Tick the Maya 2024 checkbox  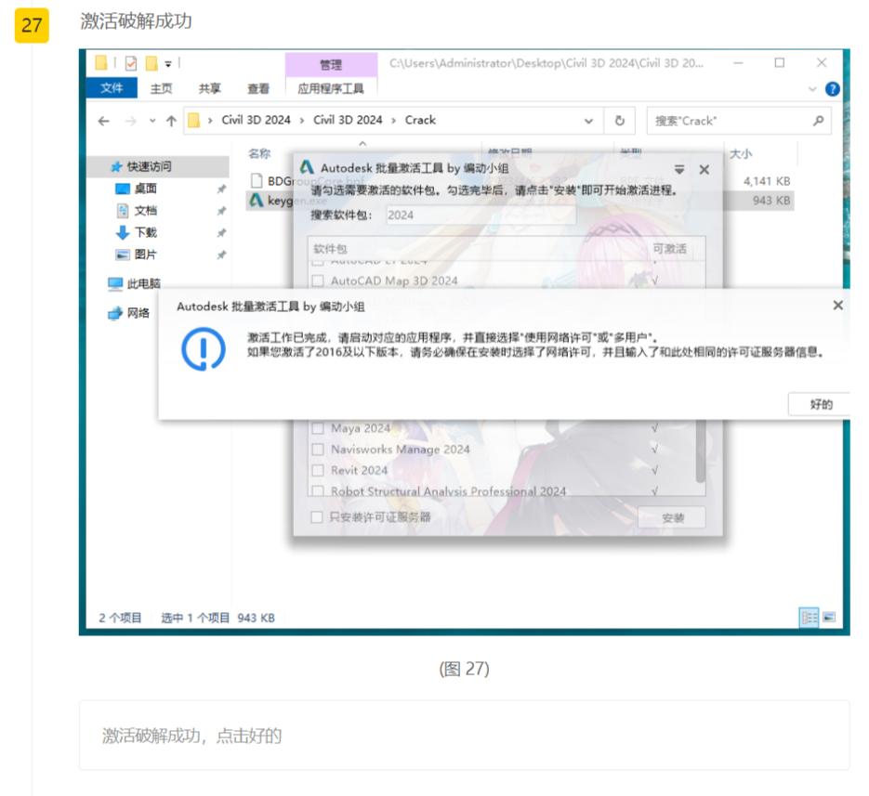click(x=317, y=429)
